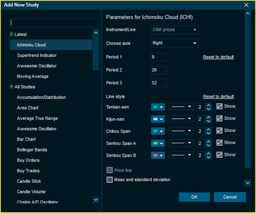
Task: Open Kijun-sen line style dropdown
Action: pos(181,119)
